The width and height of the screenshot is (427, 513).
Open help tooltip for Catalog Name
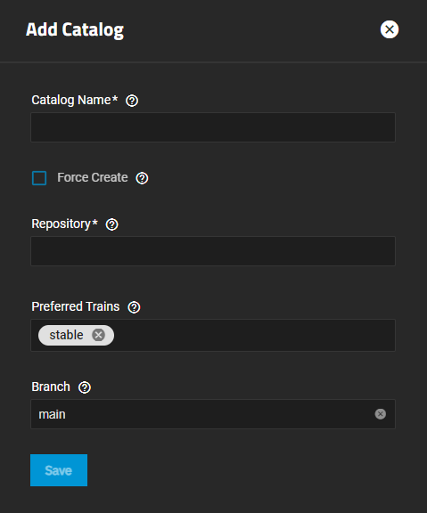[x=132, y=101]
